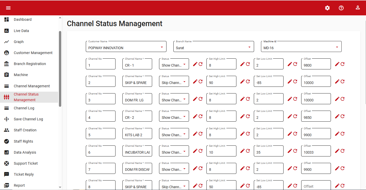Image resolution: width=366 pixels, height=190 pixels.
Task: Expand the Customer Name dropdown
Action: pos(162,47)
